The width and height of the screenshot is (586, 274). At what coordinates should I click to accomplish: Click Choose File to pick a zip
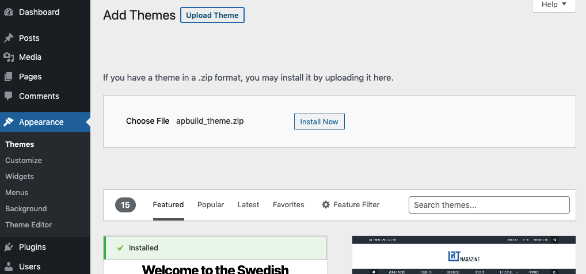tap(148, 121)
